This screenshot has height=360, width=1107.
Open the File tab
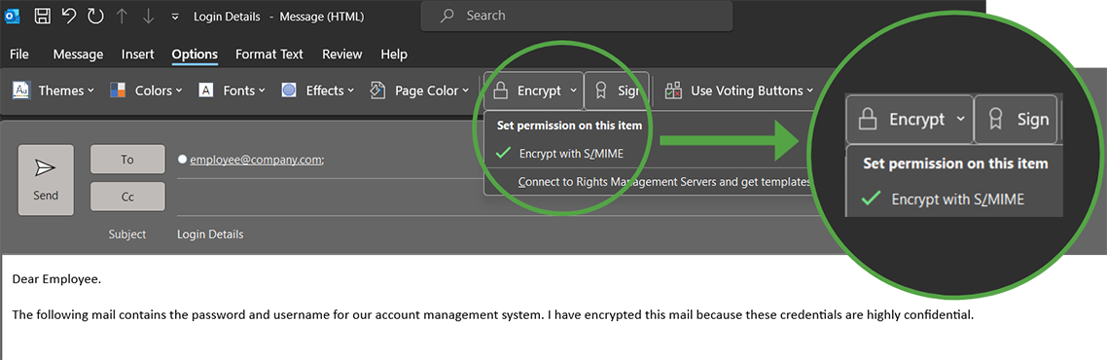point(19,54)
